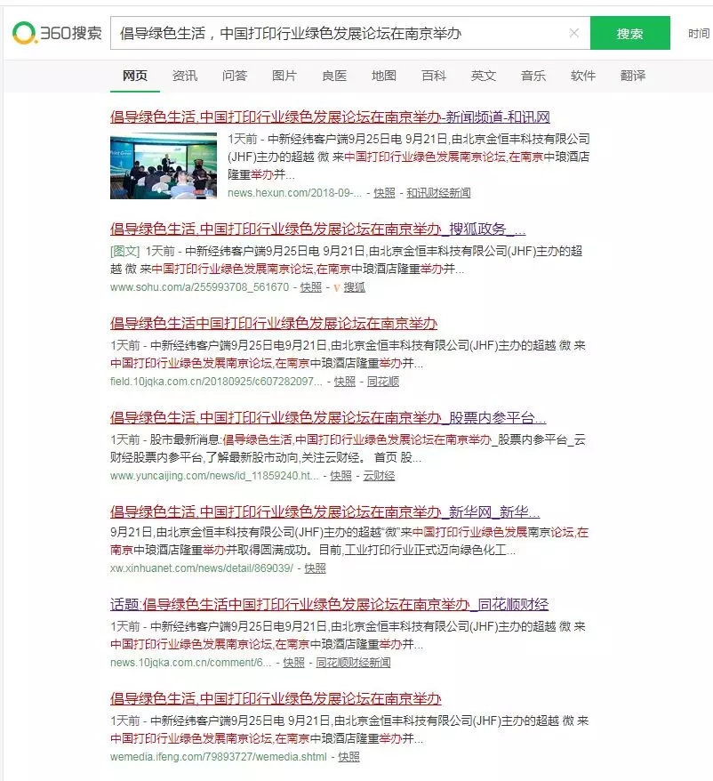Open the 翻译 tab
Screen dimensions: 713x781
(x=633, y=76)
